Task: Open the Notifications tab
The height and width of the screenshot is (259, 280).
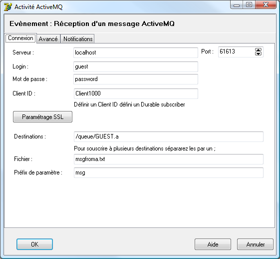Action: (78, 39)
